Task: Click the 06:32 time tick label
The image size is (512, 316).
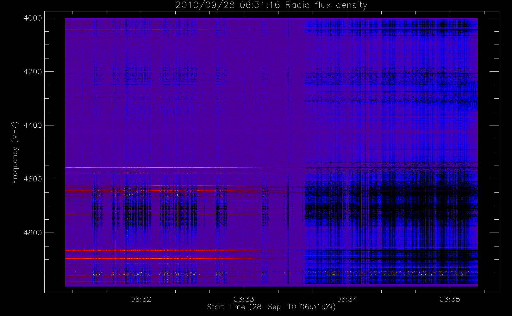Action: pyautogui.click(x=141, y=299)
